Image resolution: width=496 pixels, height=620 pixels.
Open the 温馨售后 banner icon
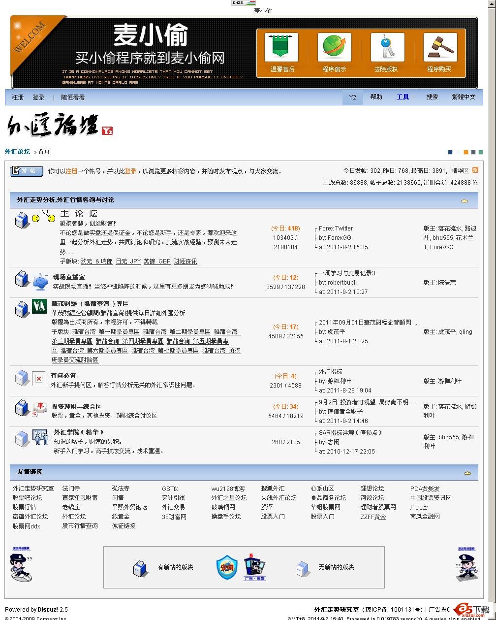click(281, 47)
